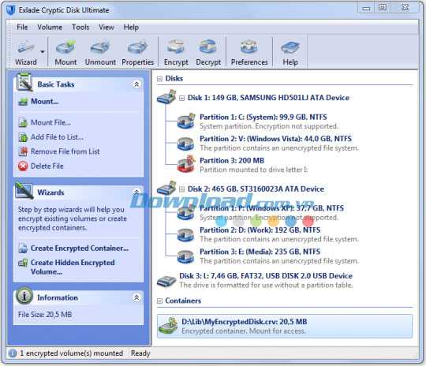The height and width of the screenshot is (366, 426).
Task: Collapse the Disks section
Action: [x=159, y=79]
